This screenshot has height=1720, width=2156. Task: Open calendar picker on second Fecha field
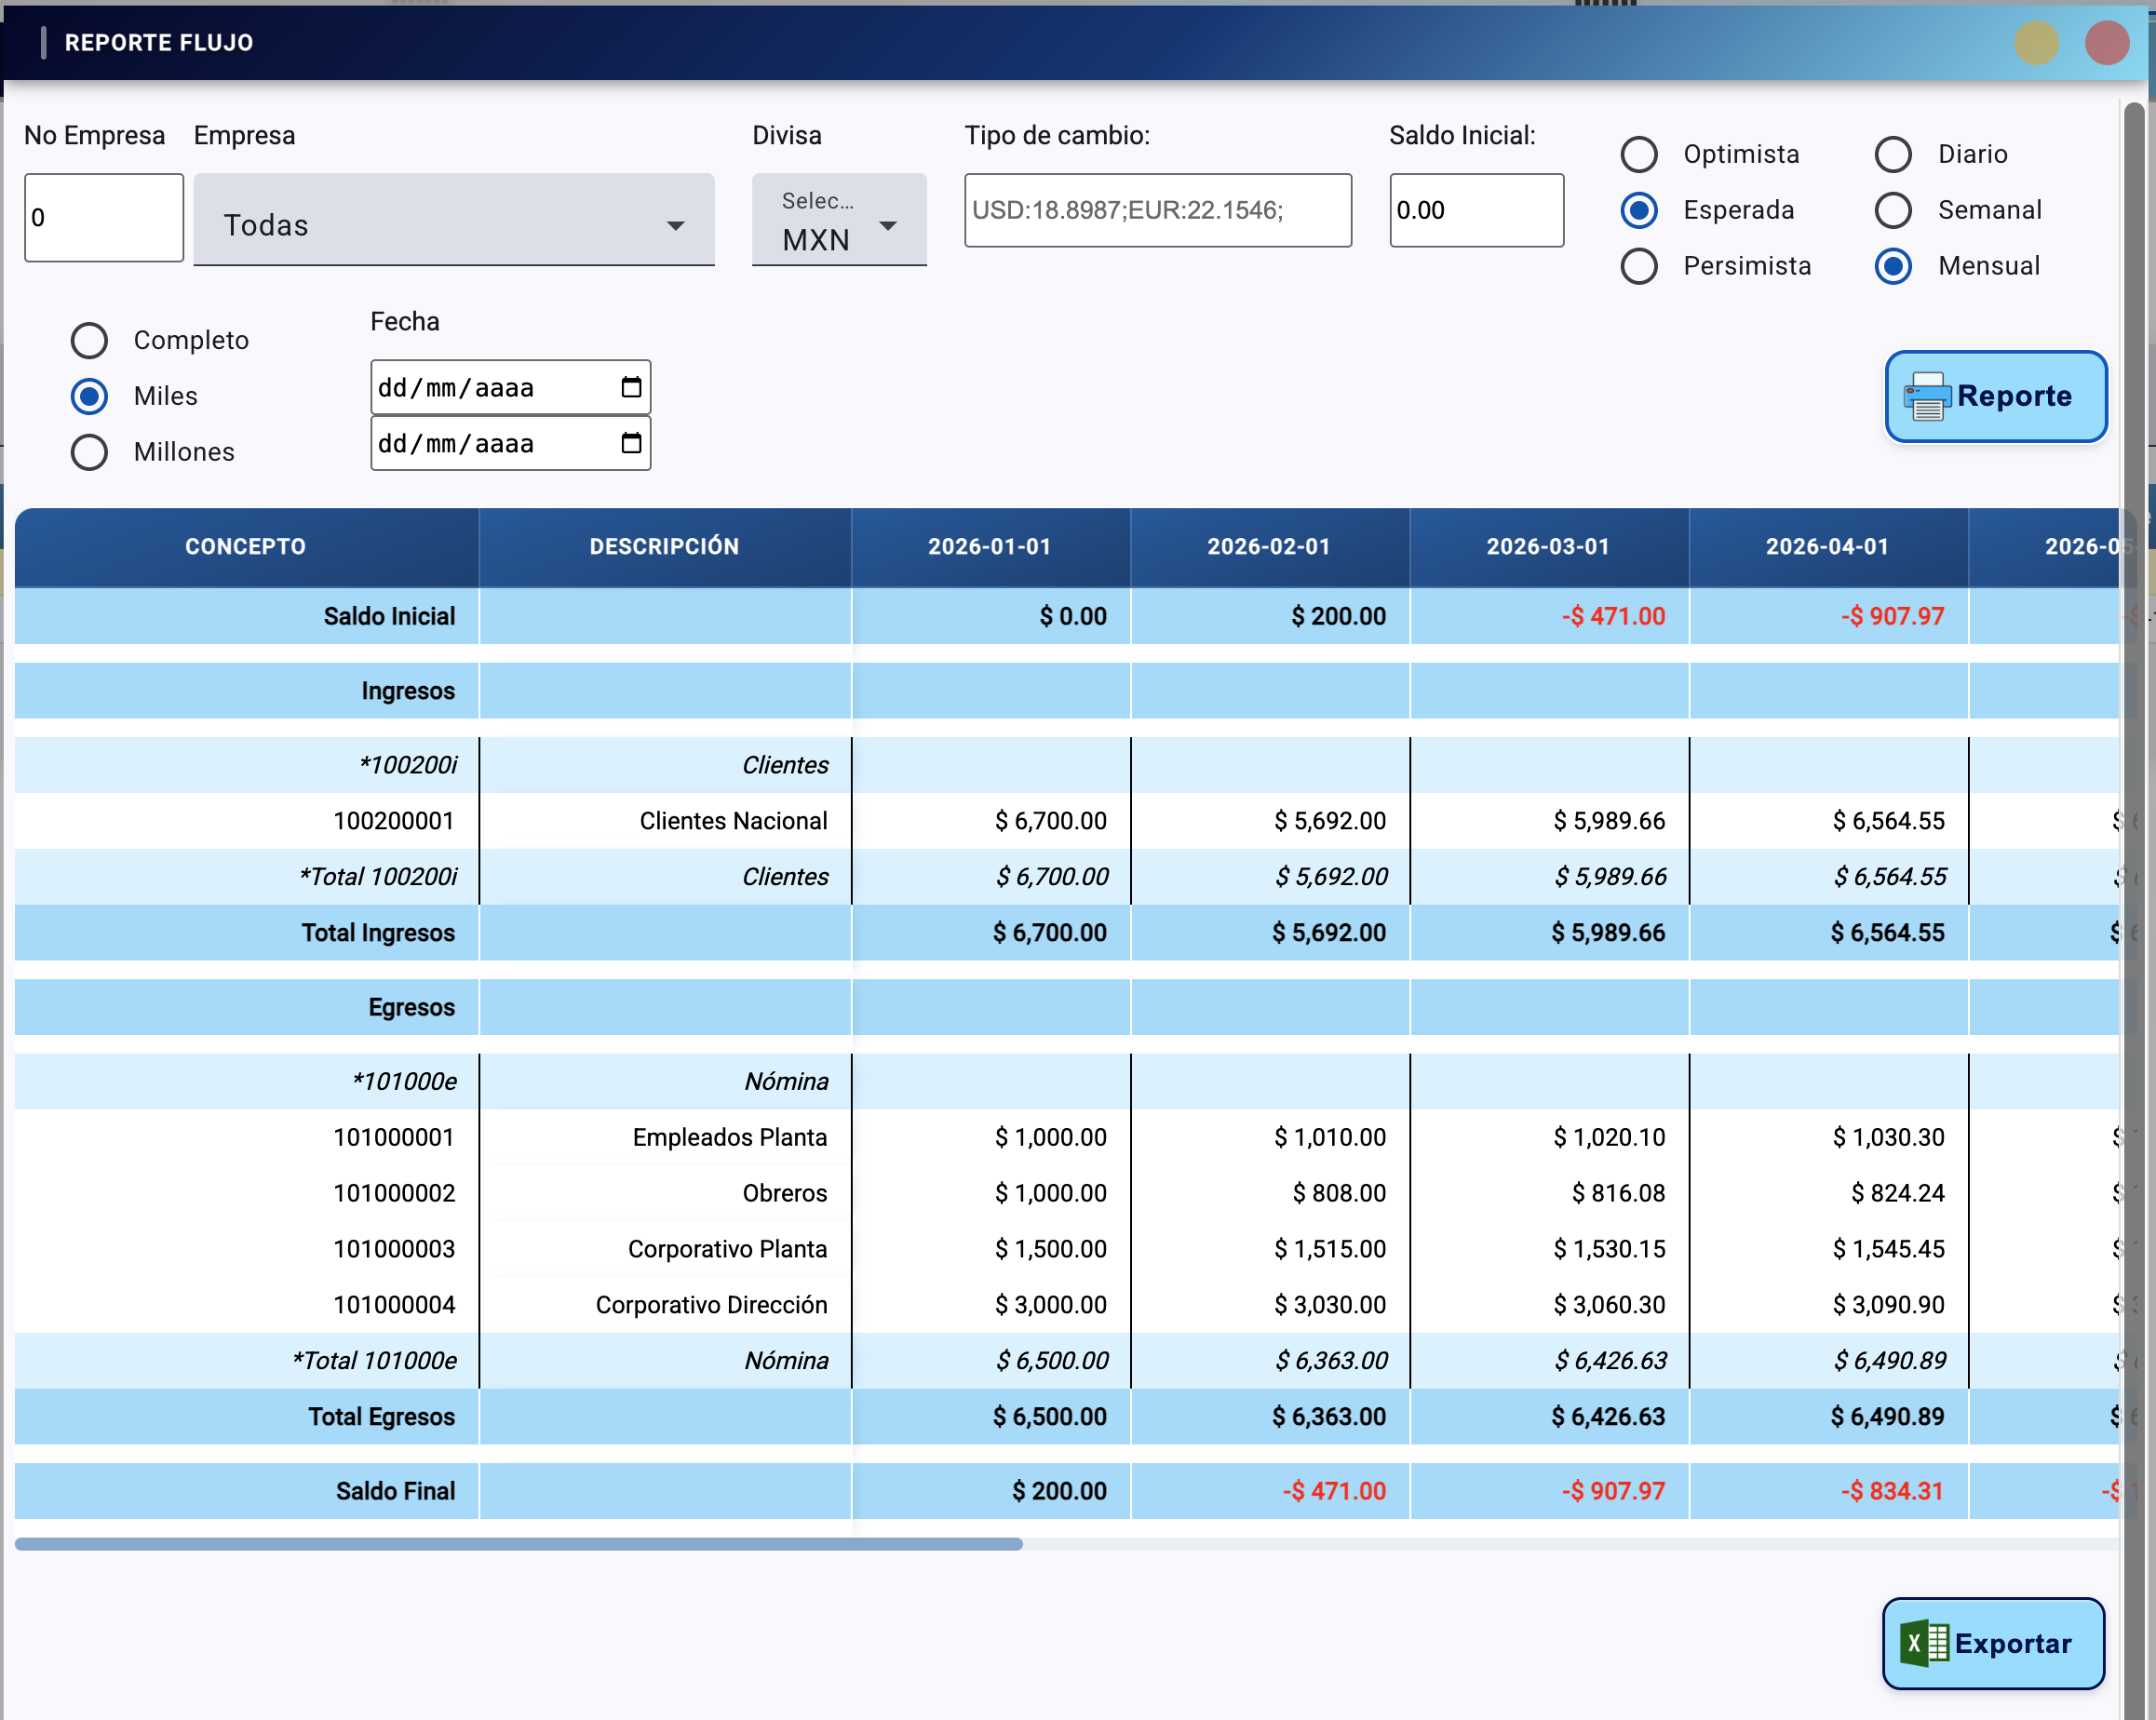click(x=630, y=443)
